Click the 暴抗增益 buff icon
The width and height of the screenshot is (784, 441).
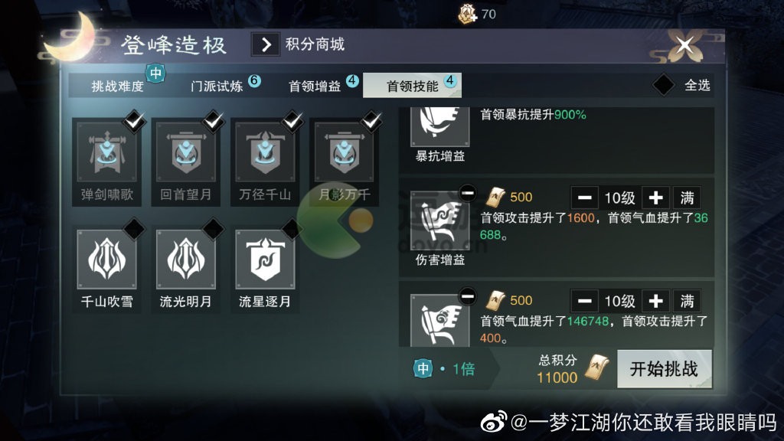[x=439, y=126]
